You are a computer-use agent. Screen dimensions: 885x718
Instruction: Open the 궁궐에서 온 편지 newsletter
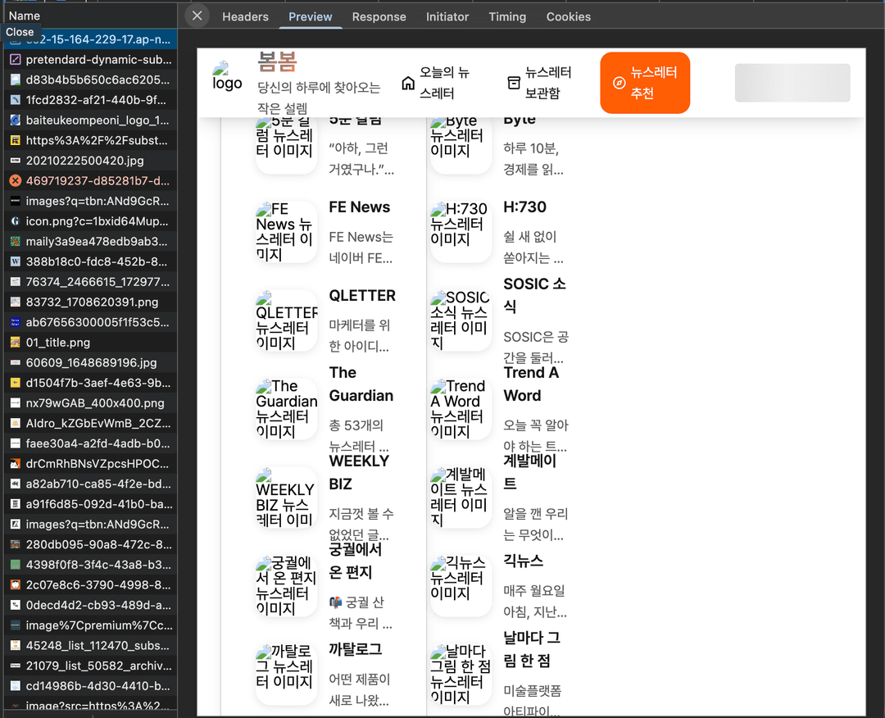[x=327, y=587]
